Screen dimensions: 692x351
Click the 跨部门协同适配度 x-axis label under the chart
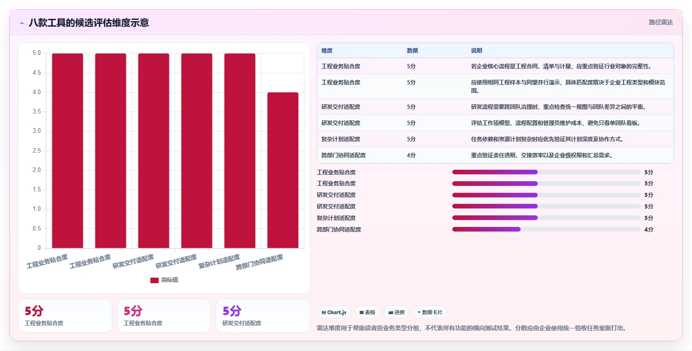click(260, 262)
